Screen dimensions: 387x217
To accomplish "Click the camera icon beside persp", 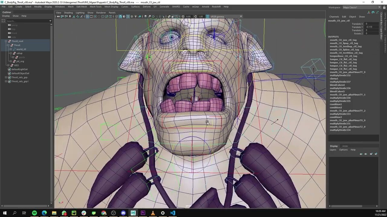I will pyautogui.click(x=10, y=25).
